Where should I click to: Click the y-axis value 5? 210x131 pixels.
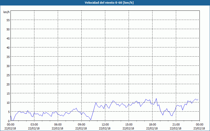tap(9, 112)
